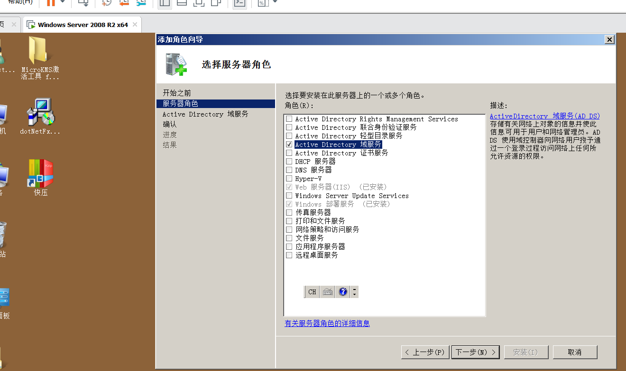Click the 结果 wizard step
The height and width of the screenshot is (371, 626).
[x=170, y=145]
